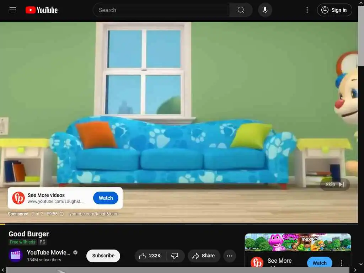Click the down arrow of vertical scrollbar
The image size is (364, 273).
pos(361,264)
